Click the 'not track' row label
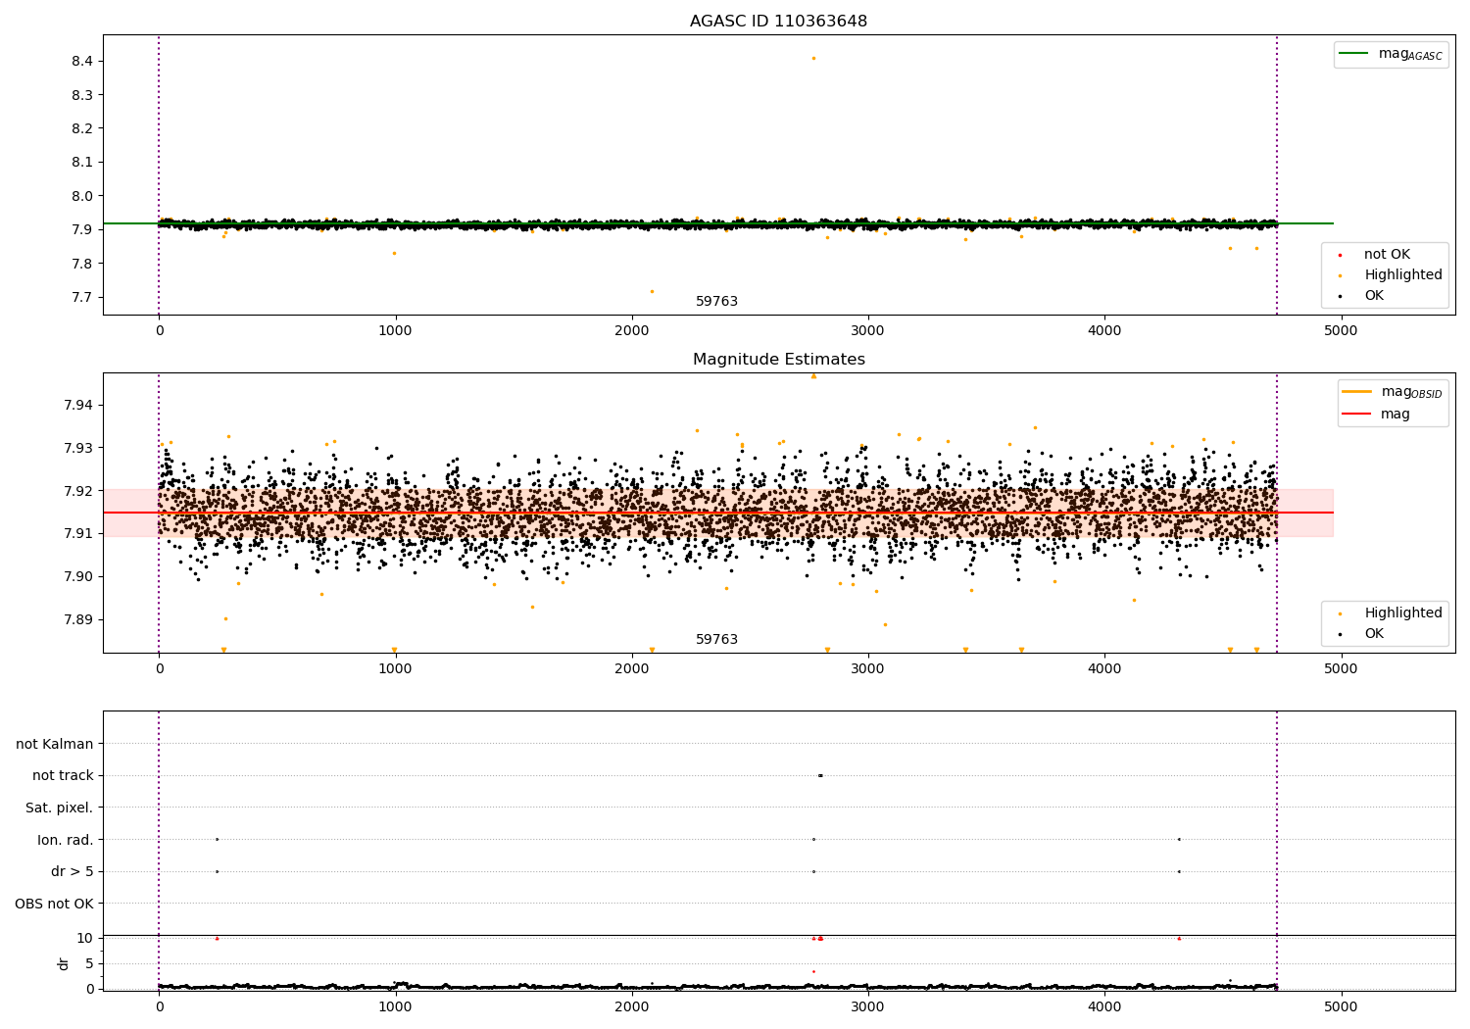Screen dimensions: 1470x1029 click(63, 775)
